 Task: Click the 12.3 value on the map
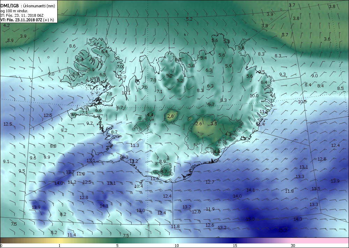[x=124, y=157]
